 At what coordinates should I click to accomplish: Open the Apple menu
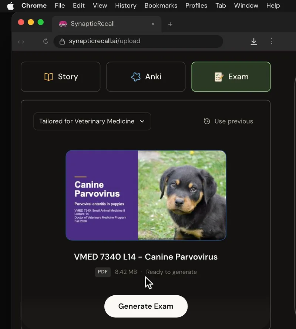[10, 6]
